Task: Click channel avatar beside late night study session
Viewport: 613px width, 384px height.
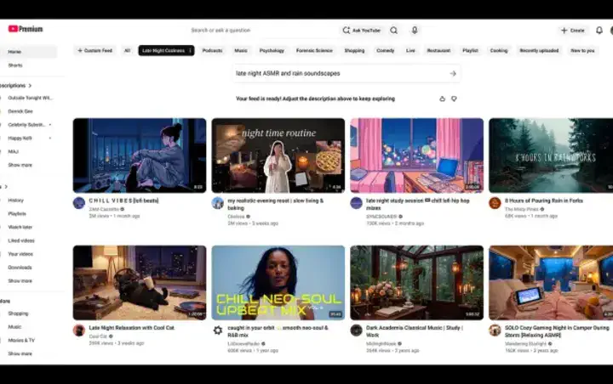Action: (356, 203)
